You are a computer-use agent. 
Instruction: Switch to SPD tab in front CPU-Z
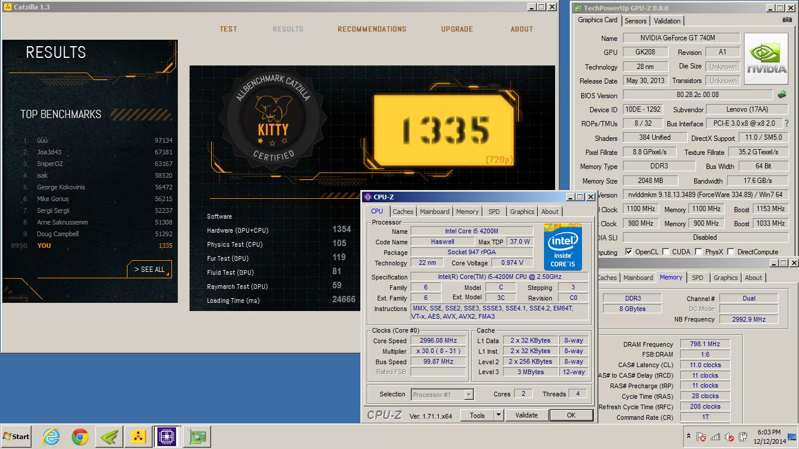point(494,212)
